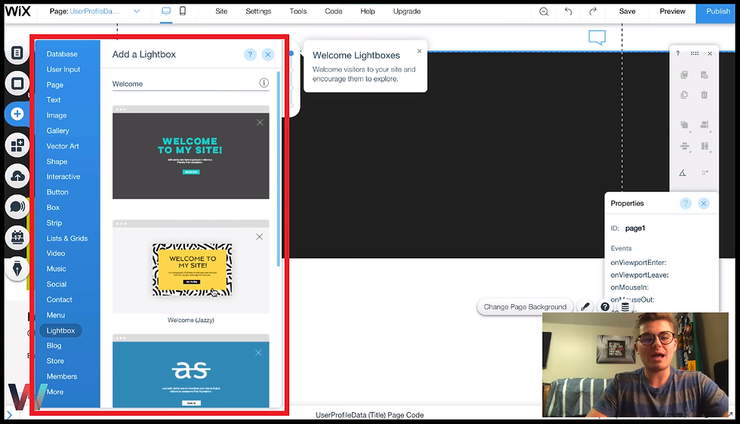Open the Upgrade menu
This screenshot has height=424, width=740.
(407, 11)
